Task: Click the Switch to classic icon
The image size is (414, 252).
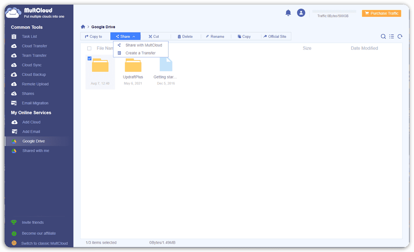Action: [x=14, y=243]
